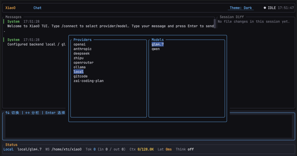Select the ollama provider

click(x=79, y=67)
